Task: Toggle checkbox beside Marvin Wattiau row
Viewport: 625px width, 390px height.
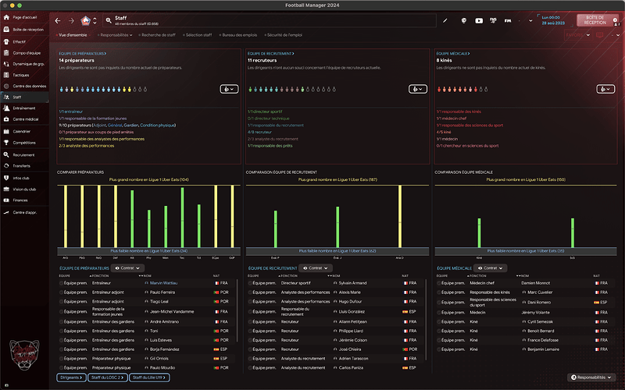Action: (61, 283)
